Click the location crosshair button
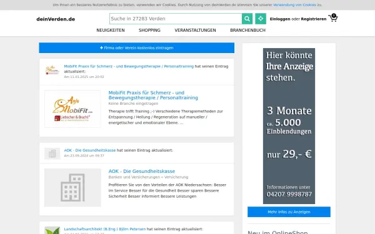The height and width of the screenshot is (234, 375). (x=261, y=19)
